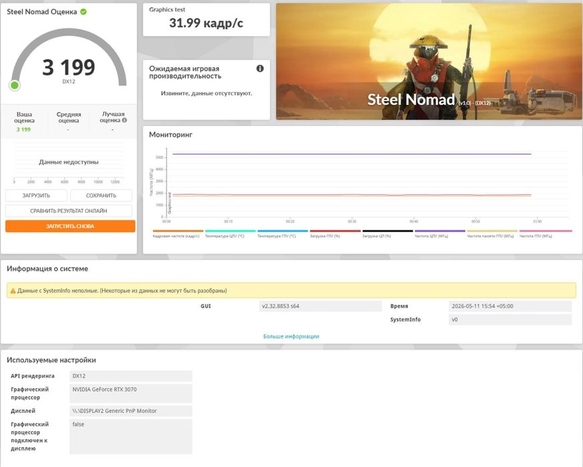Select the API рендеринга field showing DX12
The image size is (583, 467).
click(x=131, y=376)
